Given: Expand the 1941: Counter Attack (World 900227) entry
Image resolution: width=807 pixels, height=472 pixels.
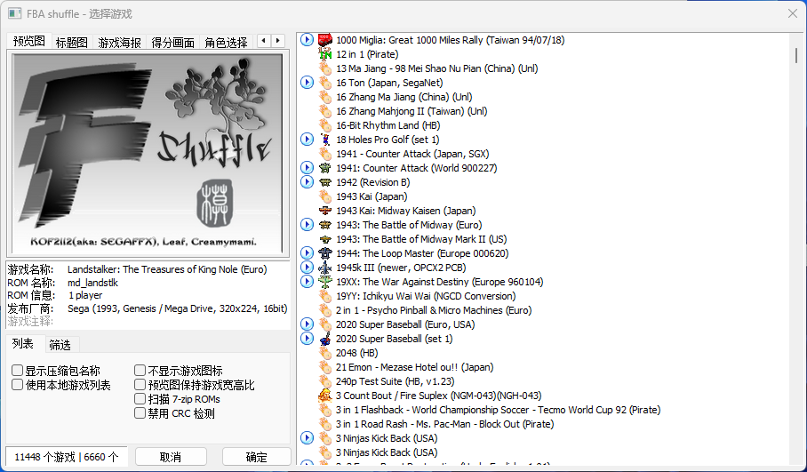Looking at the screenshot, I should (308, 168).
